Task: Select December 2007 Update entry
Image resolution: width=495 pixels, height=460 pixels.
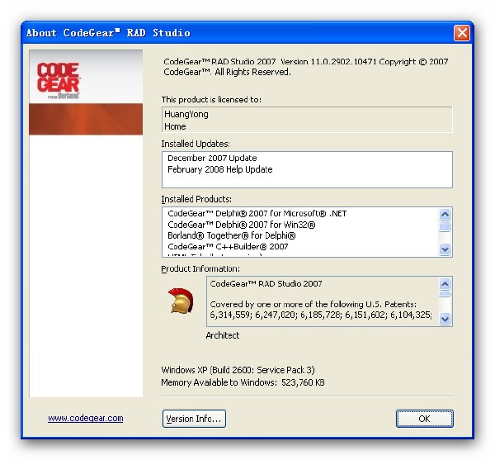Action: 212,158
